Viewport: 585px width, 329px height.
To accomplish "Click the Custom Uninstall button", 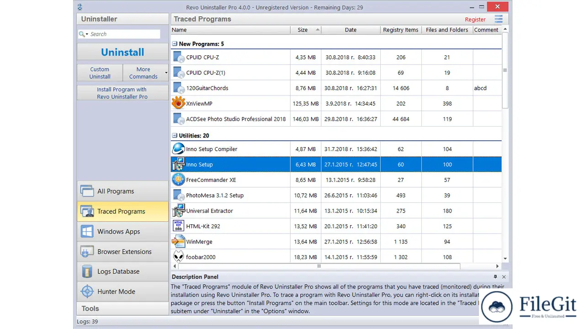I will point(100,73).
